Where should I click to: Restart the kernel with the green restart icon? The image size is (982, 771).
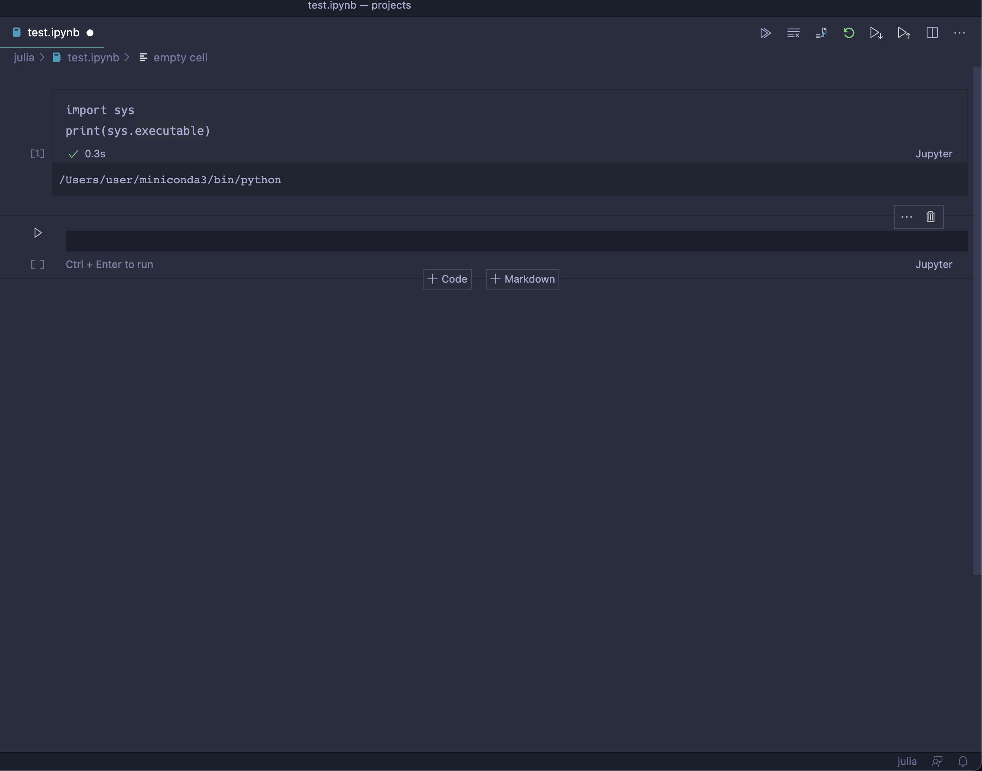849,32
